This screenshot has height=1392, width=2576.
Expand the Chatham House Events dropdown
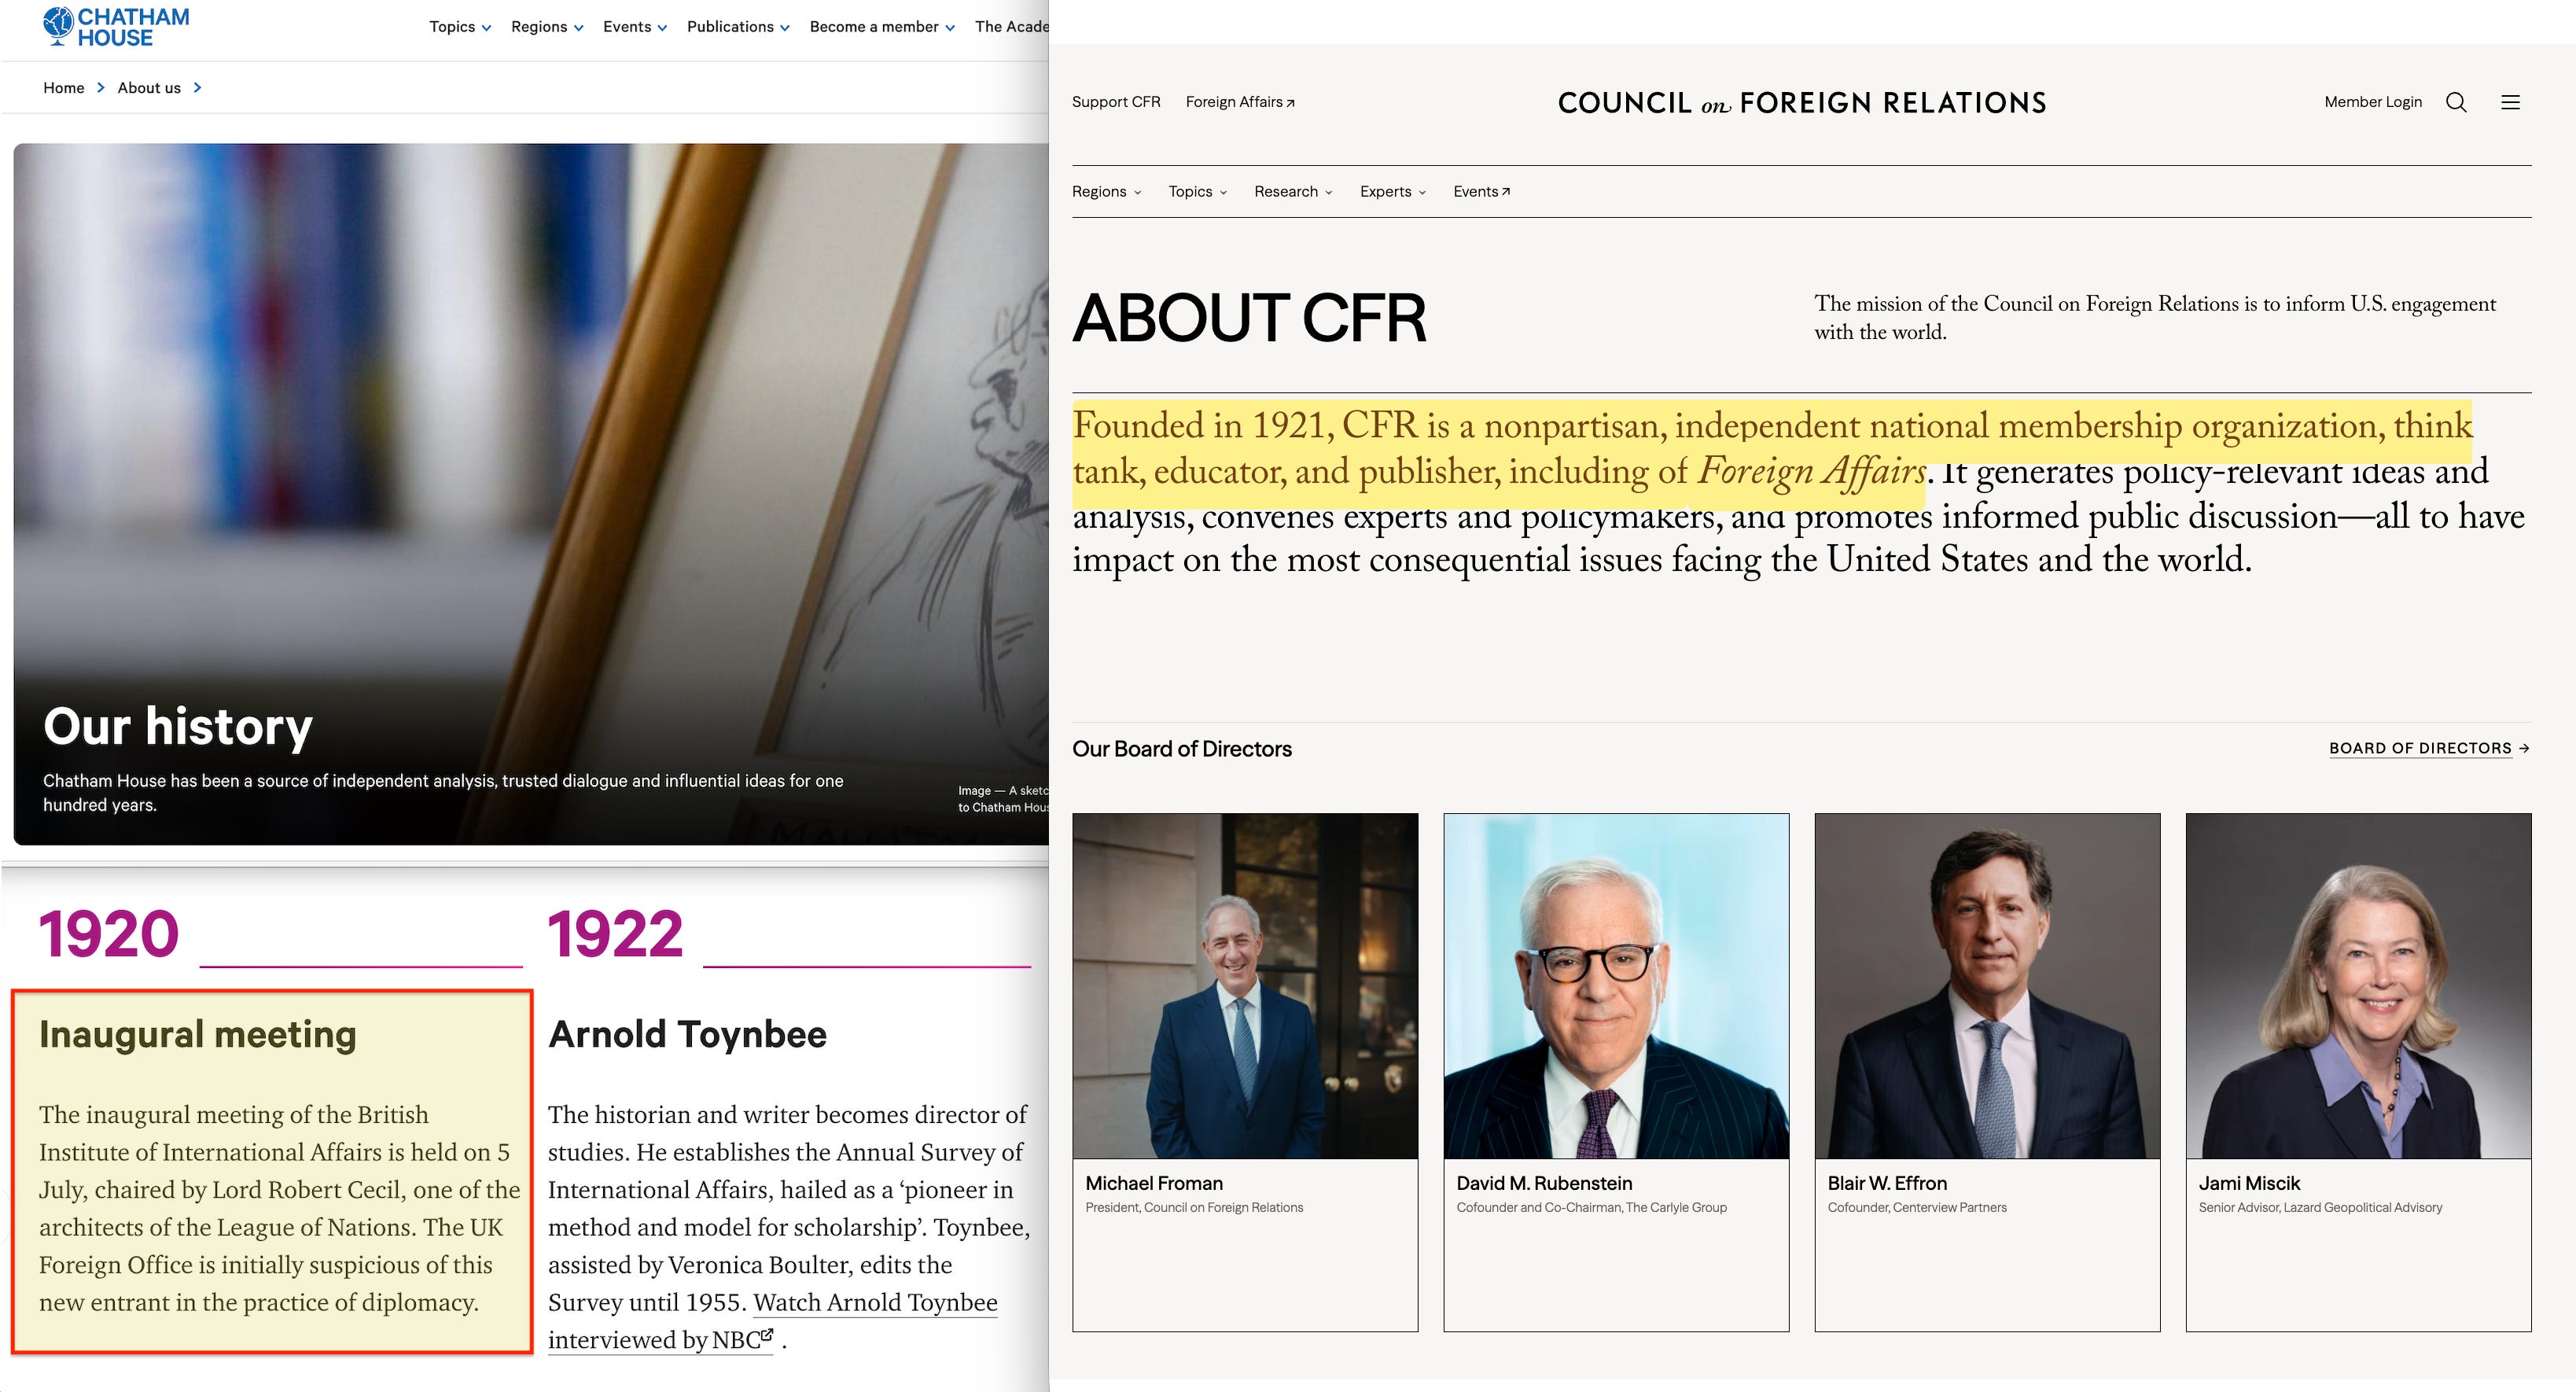pos(635,27)
